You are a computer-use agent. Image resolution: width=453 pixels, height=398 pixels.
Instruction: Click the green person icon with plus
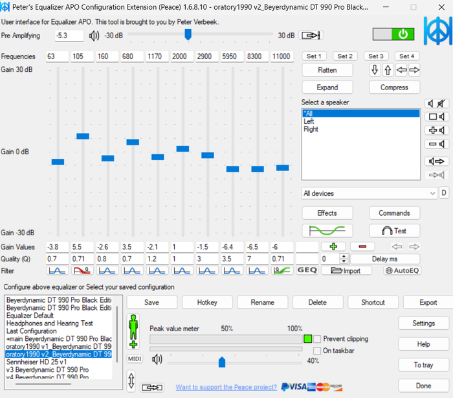[x=133, y=331]
